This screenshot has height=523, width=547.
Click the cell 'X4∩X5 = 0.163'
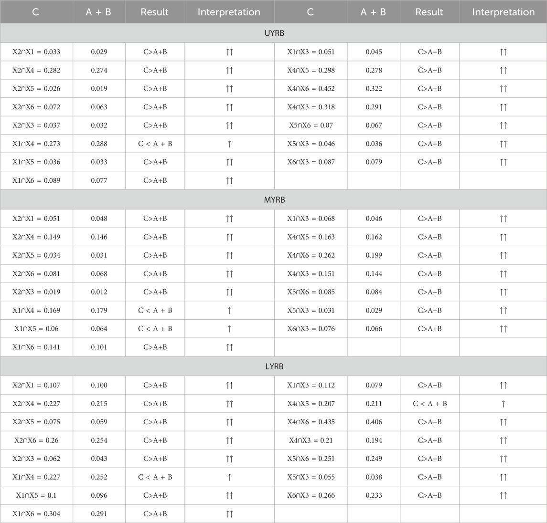tap(311, 237)
